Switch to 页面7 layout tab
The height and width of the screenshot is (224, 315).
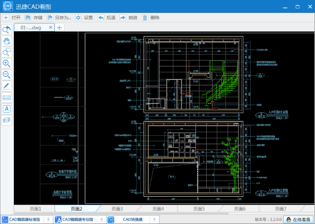click(x=281, y=209)
